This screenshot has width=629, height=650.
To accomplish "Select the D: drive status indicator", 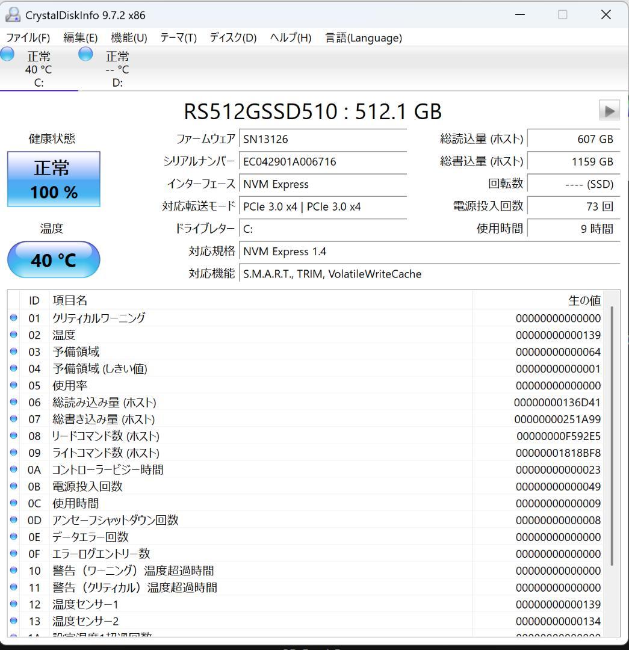I will pyautogui.click(x=84, y=54).
